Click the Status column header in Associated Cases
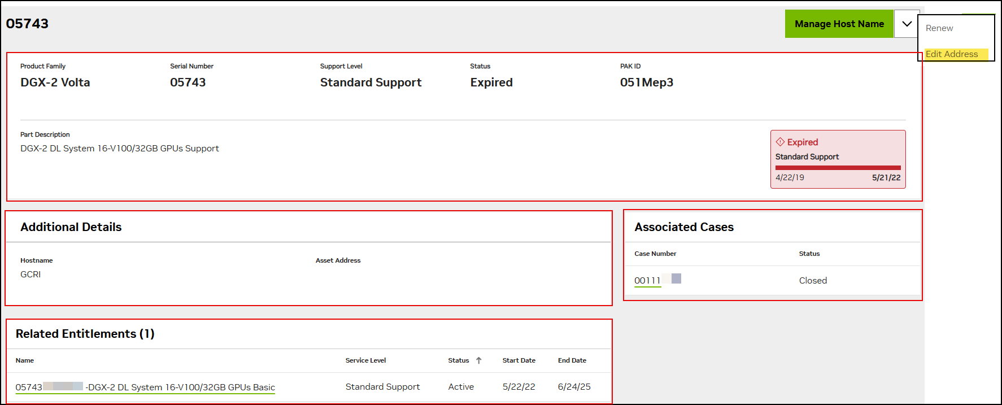The image size is (1002, 405). pos(809,254)
